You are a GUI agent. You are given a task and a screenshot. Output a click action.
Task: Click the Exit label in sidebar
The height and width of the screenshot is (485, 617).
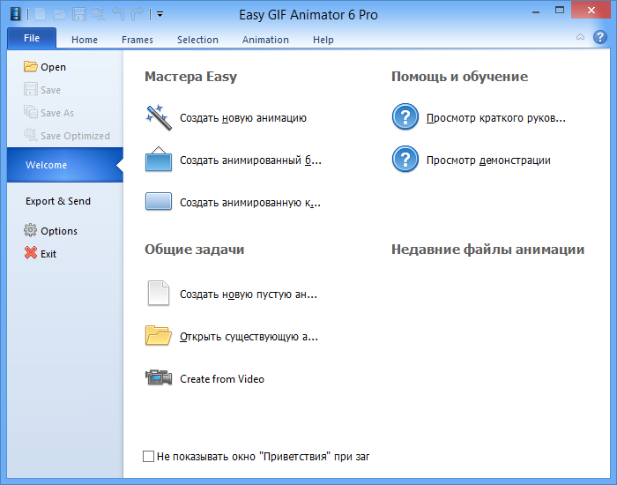click(48, 254)
